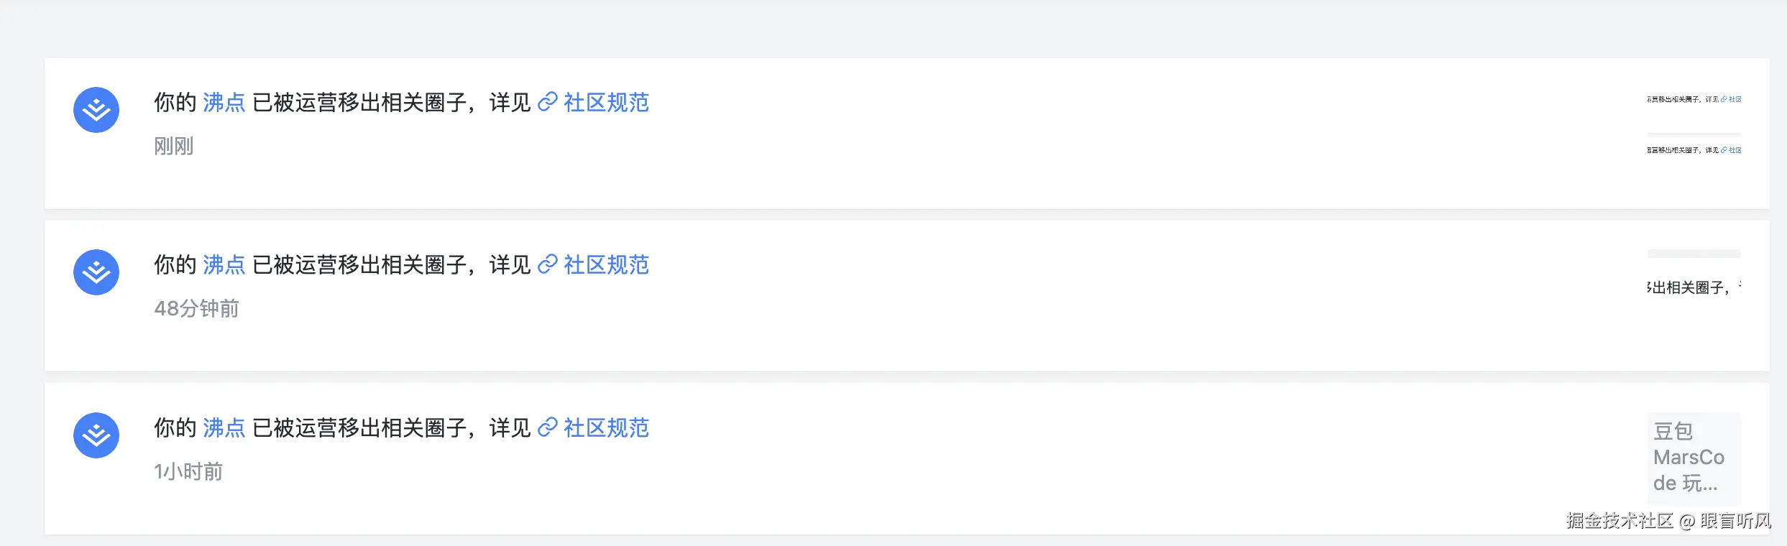Click the chain-link icon in the 48分钟前 notification
Viewport: 1787px width, 546px height.
click(x=548, y=265)
